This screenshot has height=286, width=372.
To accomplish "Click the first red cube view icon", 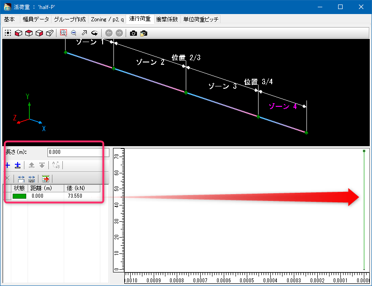I will (x=19, y=33).
